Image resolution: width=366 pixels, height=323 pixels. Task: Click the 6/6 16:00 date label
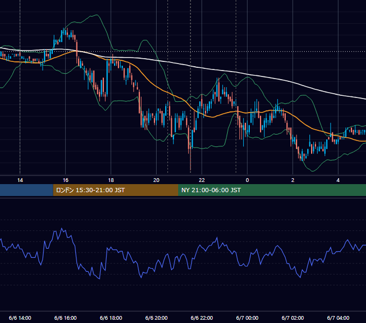(66, 318)
